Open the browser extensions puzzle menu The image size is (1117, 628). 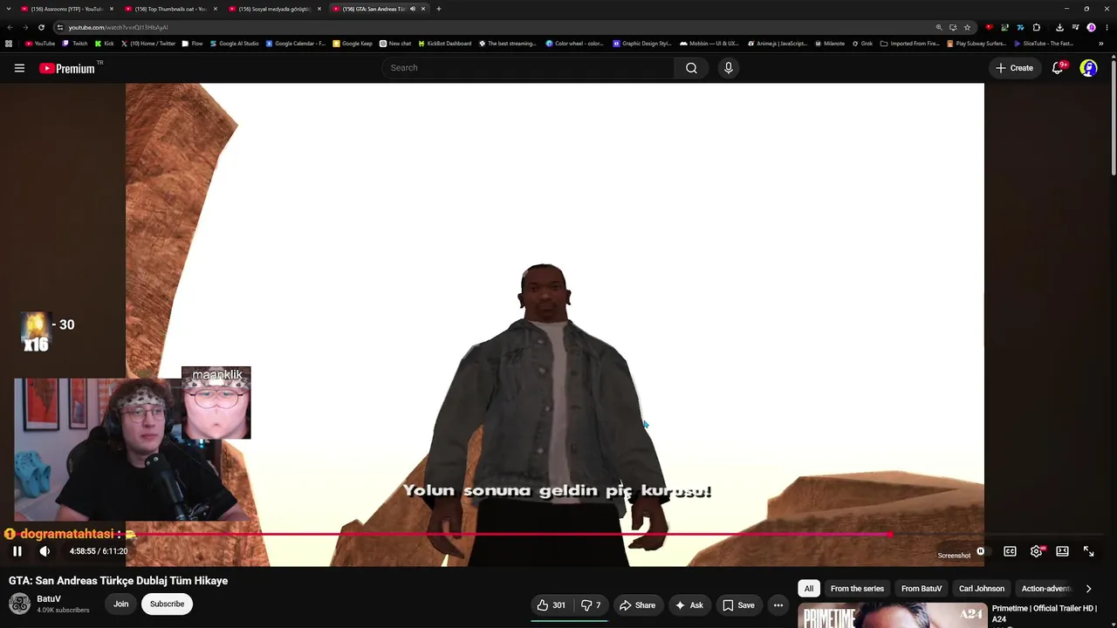pos(1036,27)
